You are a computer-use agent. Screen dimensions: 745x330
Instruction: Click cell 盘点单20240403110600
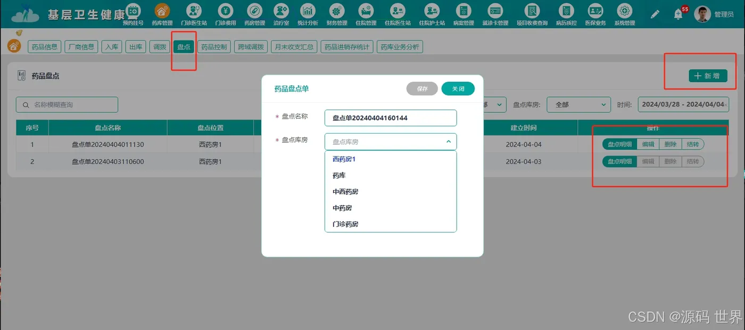(107, 161)
